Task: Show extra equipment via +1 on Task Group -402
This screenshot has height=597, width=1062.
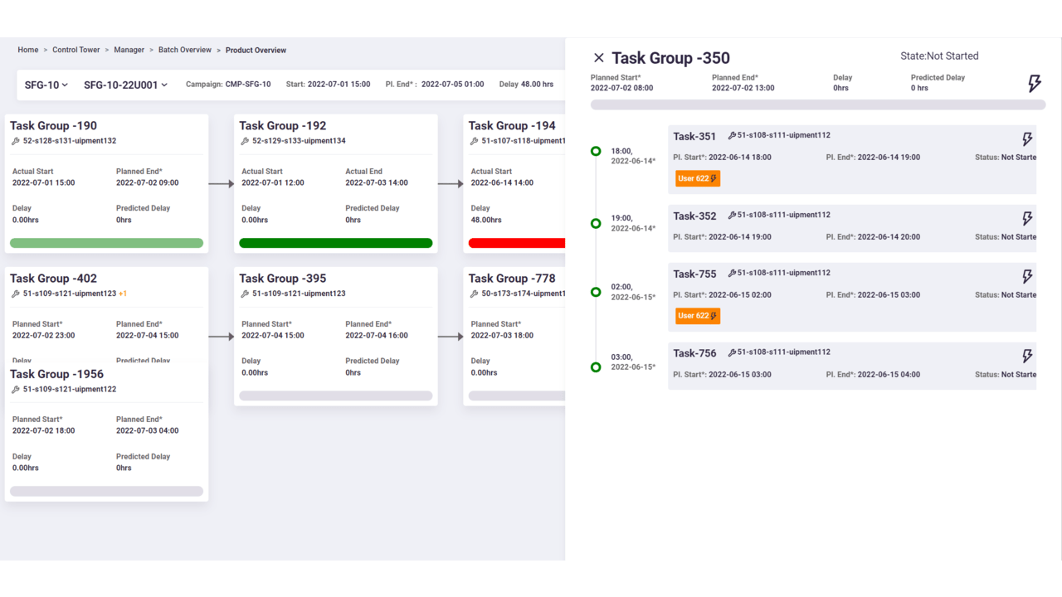Action: 123,294
